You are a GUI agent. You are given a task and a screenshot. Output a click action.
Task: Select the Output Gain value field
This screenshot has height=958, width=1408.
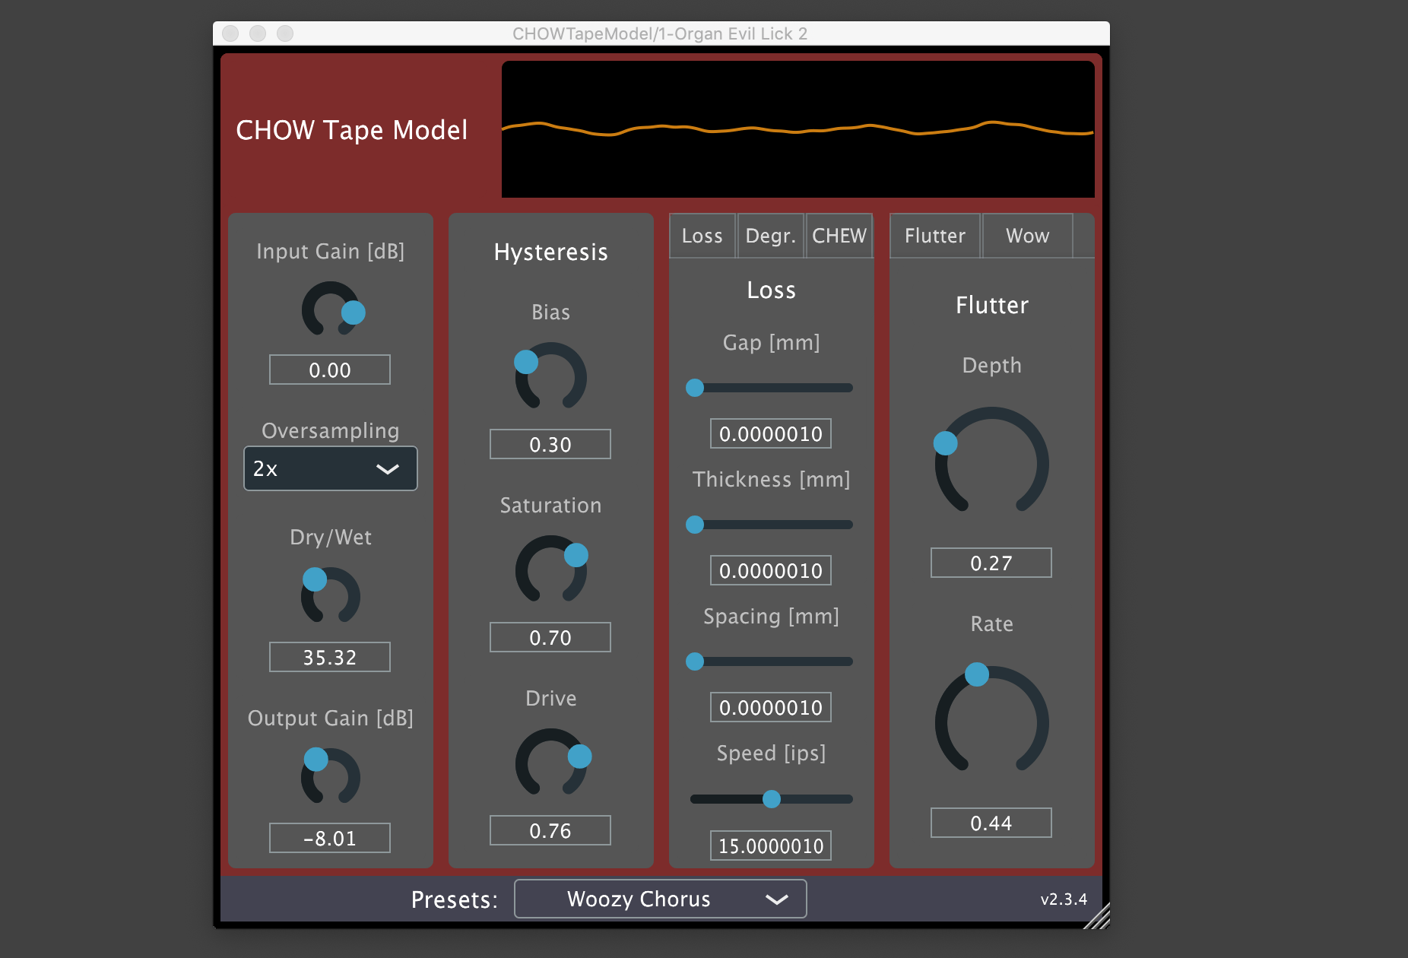click(329, 837)
